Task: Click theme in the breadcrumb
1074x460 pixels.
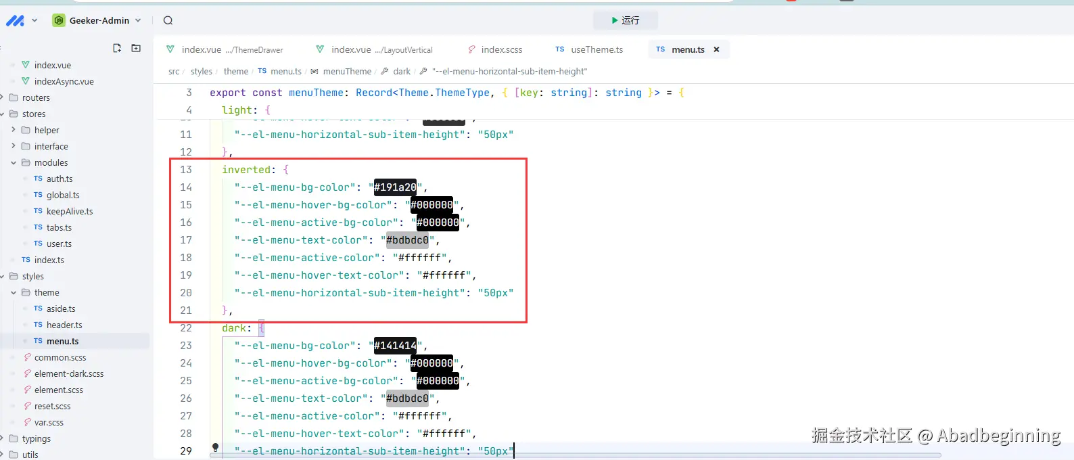Action: [236, 71]
